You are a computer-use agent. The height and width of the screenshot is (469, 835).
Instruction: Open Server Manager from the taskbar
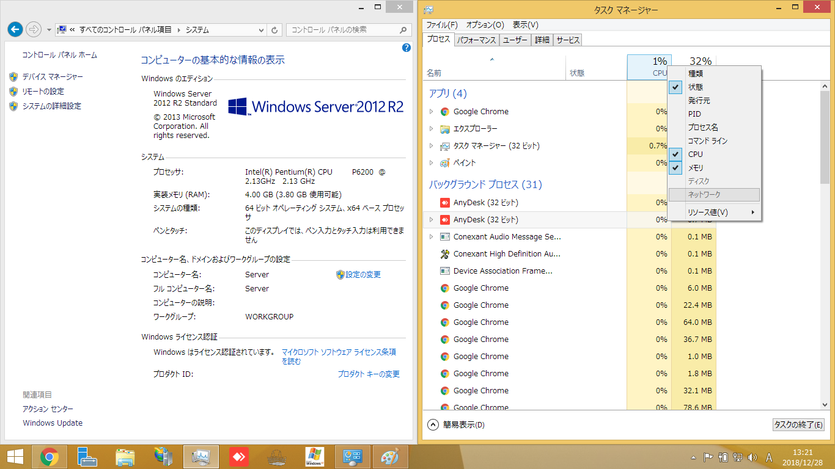click(87, 457)
